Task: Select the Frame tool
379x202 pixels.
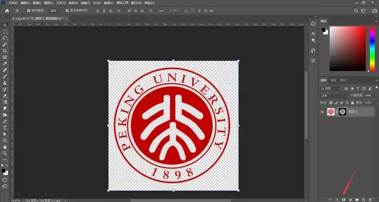Action: pos(5,57)
